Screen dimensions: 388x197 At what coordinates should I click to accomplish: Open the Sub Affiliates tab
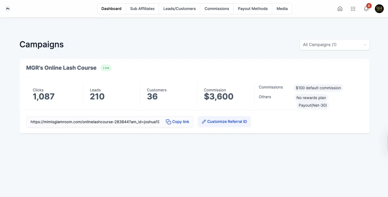pos(142,9)
